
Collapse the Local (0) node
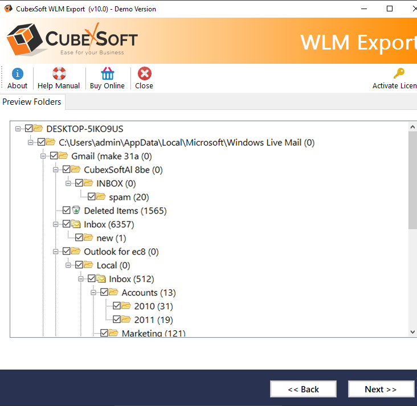(68, 265)
